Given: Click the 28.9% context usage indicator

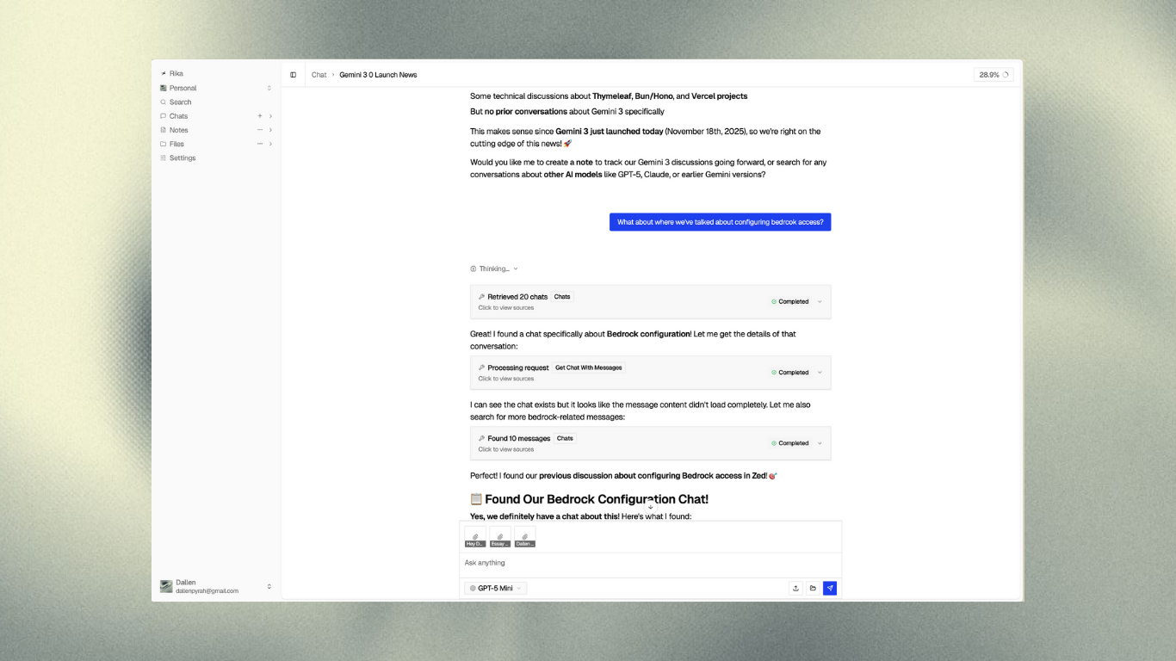Looking at the screenshot, I should point(993,75).
